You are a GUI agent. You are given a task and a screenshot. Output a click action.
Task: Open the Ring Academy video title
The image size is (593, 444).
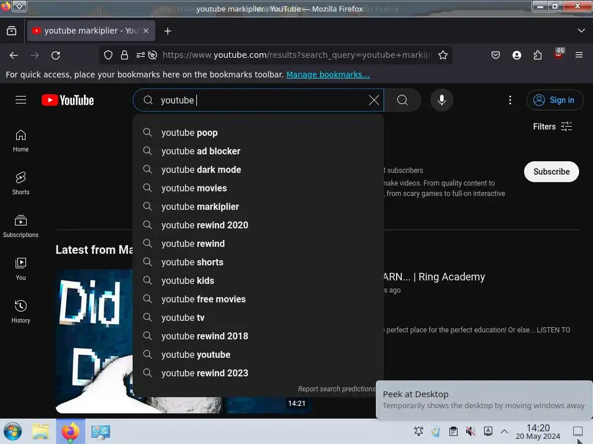[434, 277]
